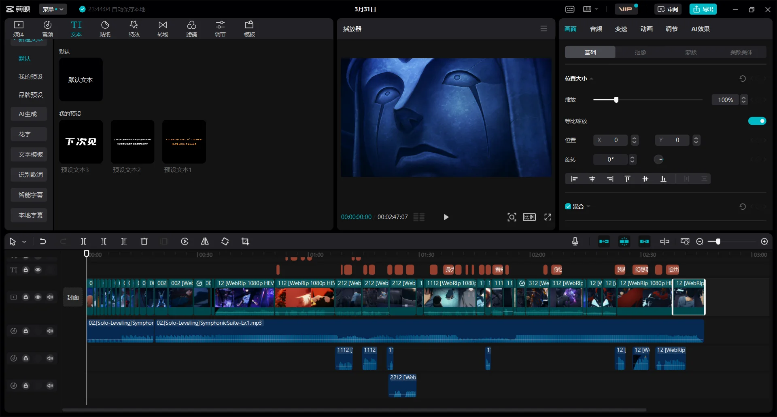Screen dimensions: 777x417
Task: Open the 花字 text category
Action: [29, 134]
